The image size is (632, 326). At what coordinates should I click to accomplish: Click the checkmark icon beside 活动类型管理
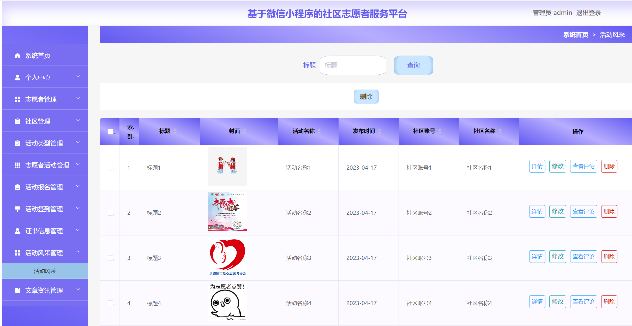coord(17,143)
